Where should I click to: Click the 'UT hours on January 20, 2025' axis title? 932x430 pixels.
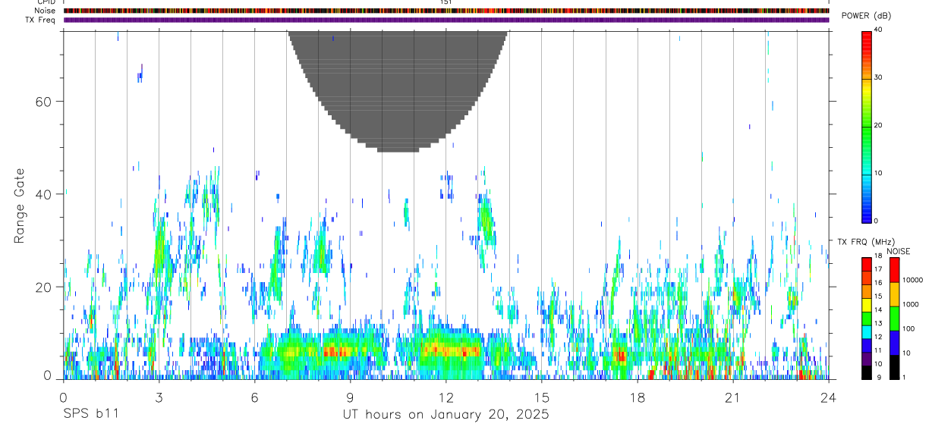pyautogui.click(x=447, y=415)
